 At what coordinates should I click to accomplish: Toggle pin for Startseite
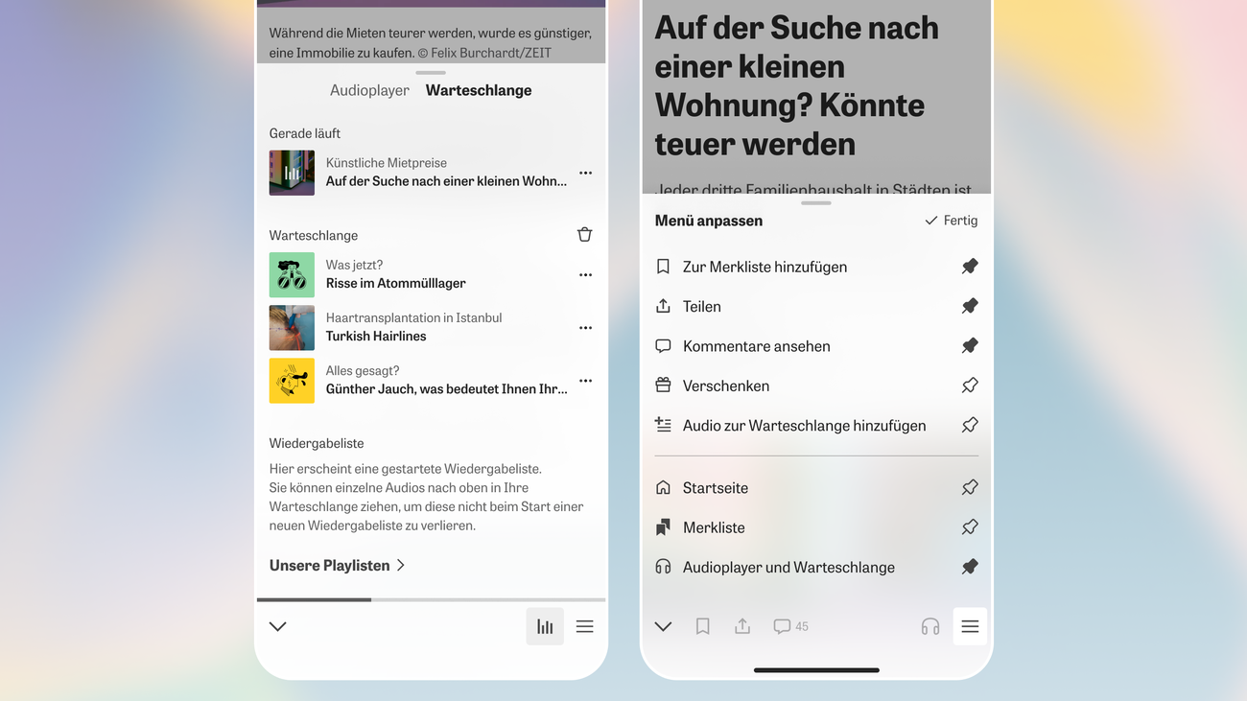coord(970,487)
